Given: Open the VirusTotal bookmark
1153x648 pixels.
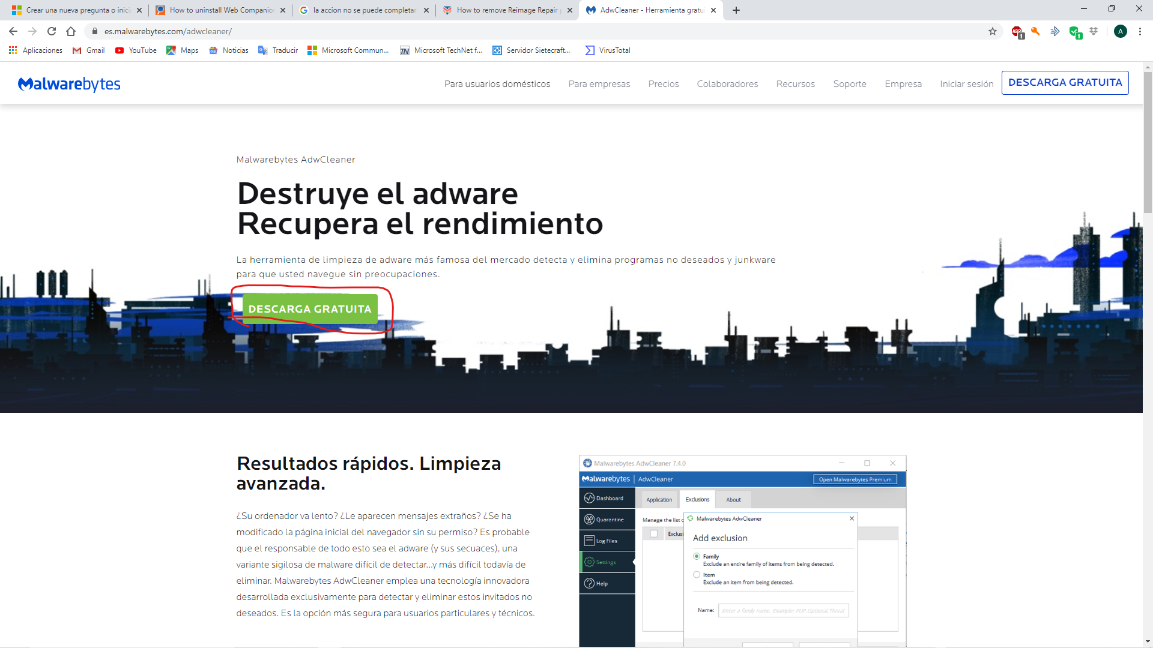Looking at the screenshot, I should pyautogui.click(x=608, y=50).
